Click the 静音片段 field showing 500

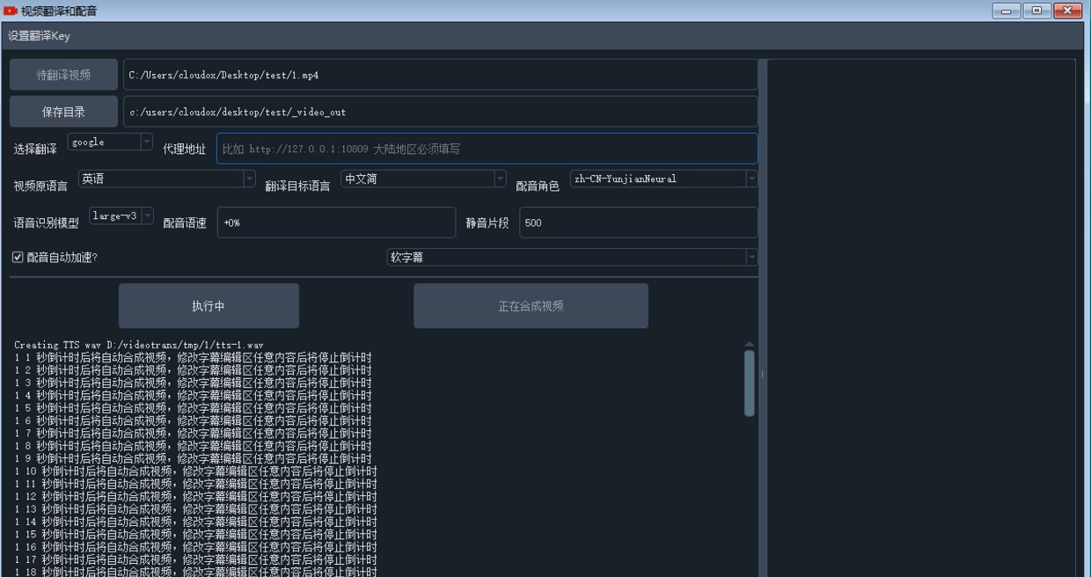click(x=640, y=223)
